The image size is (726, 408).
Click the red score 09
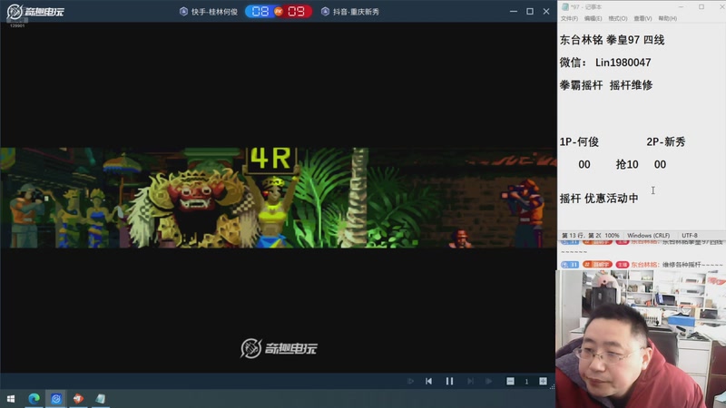(297, 12)
